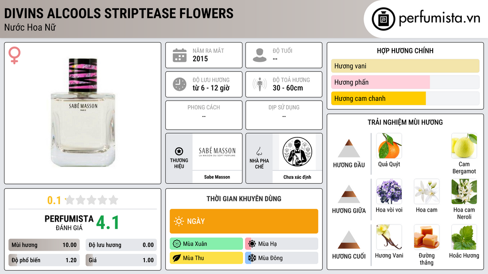Click the Độ phổ biến 1.20 score bar
The image size is (488, 274).
44,260
